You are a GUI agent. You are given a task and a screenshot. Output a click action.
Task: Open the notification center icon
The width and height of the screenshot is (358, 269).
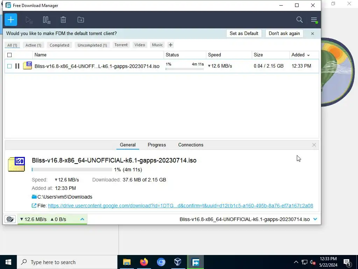[347, 262]
